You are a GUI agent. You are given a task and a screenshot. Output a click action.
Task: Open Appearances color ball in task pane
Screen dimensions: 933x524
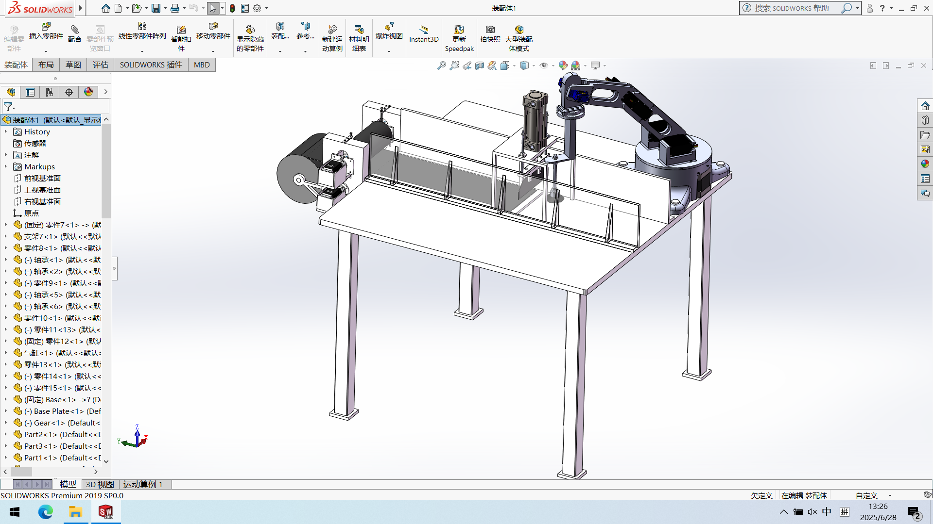pos(925,164)
